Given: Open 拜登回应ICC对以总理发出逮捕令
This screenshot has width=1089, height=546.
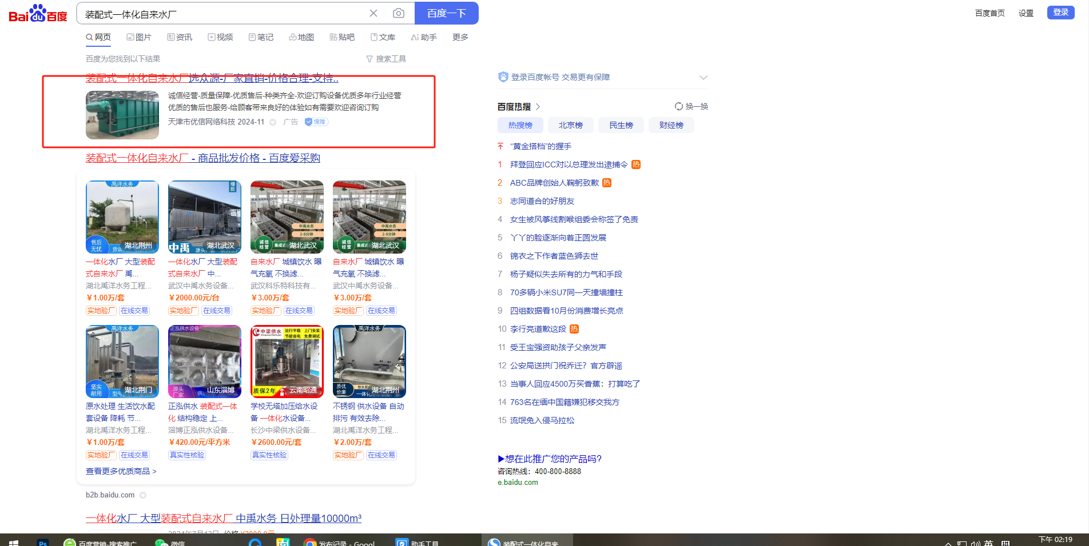Looking at the screenshot, I should (x=569, y=164).
